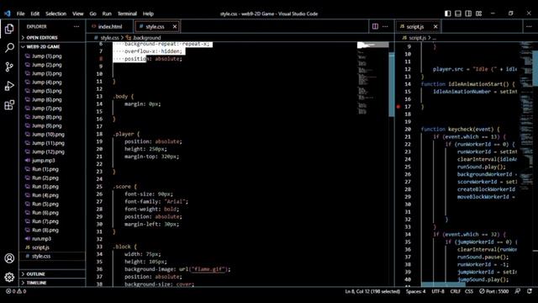Screen dimensions: 538x303
Task: Toggle primary side bar layout icon
Action: 448,13
